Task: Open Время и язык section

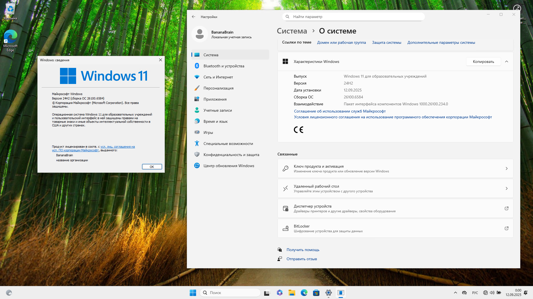Action: click(230, 121)
